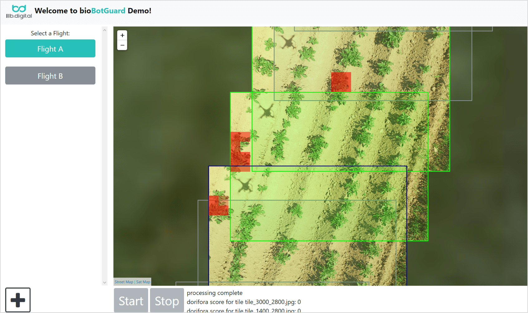
Task: Zoom in on the map
Action: pyautogui.click(x=122, y=35)
